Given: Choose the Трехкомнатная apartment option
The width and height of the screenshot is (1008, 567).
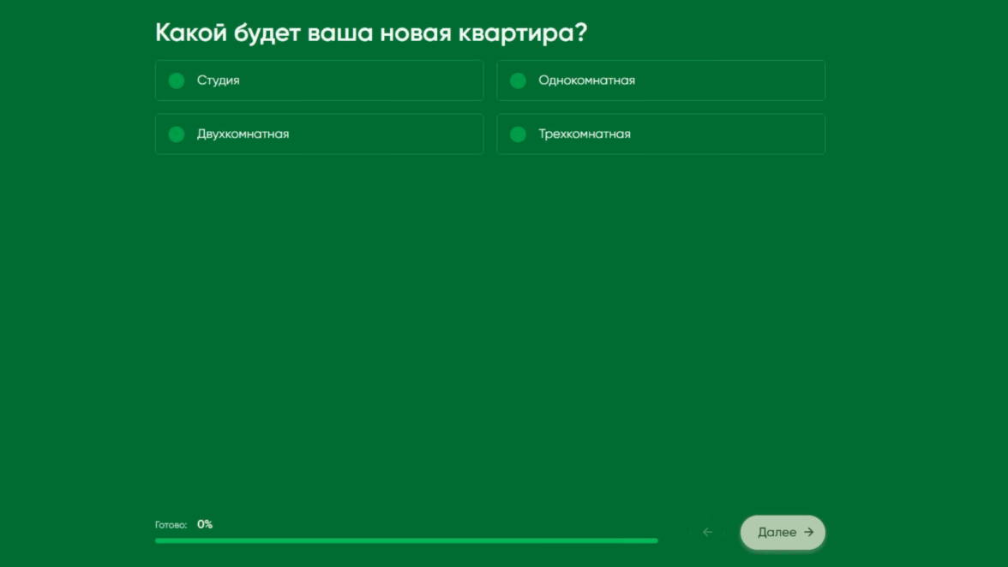Looking at the screenshot, I should point(660,134).
